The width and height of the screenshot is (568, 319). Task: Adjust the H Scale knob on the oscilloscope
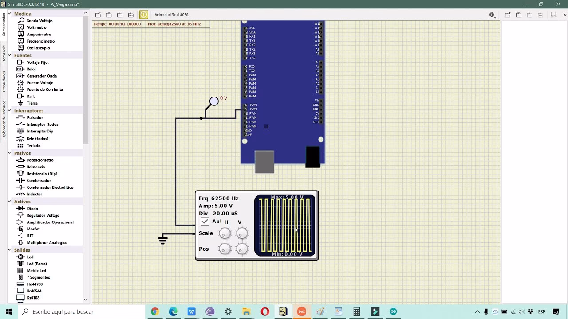tap(225, 233)
